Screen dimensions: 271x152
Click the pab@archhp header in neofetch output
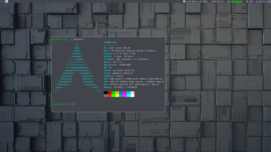(110, 42)
